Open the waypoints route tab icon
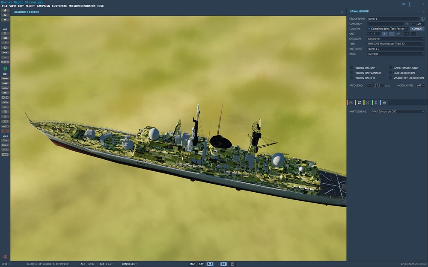Screen dimensions: 428x267 pyautogui.click(x=351, y=103)
